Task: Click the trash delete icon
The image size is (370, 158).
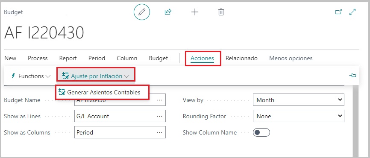Action: 221,12
